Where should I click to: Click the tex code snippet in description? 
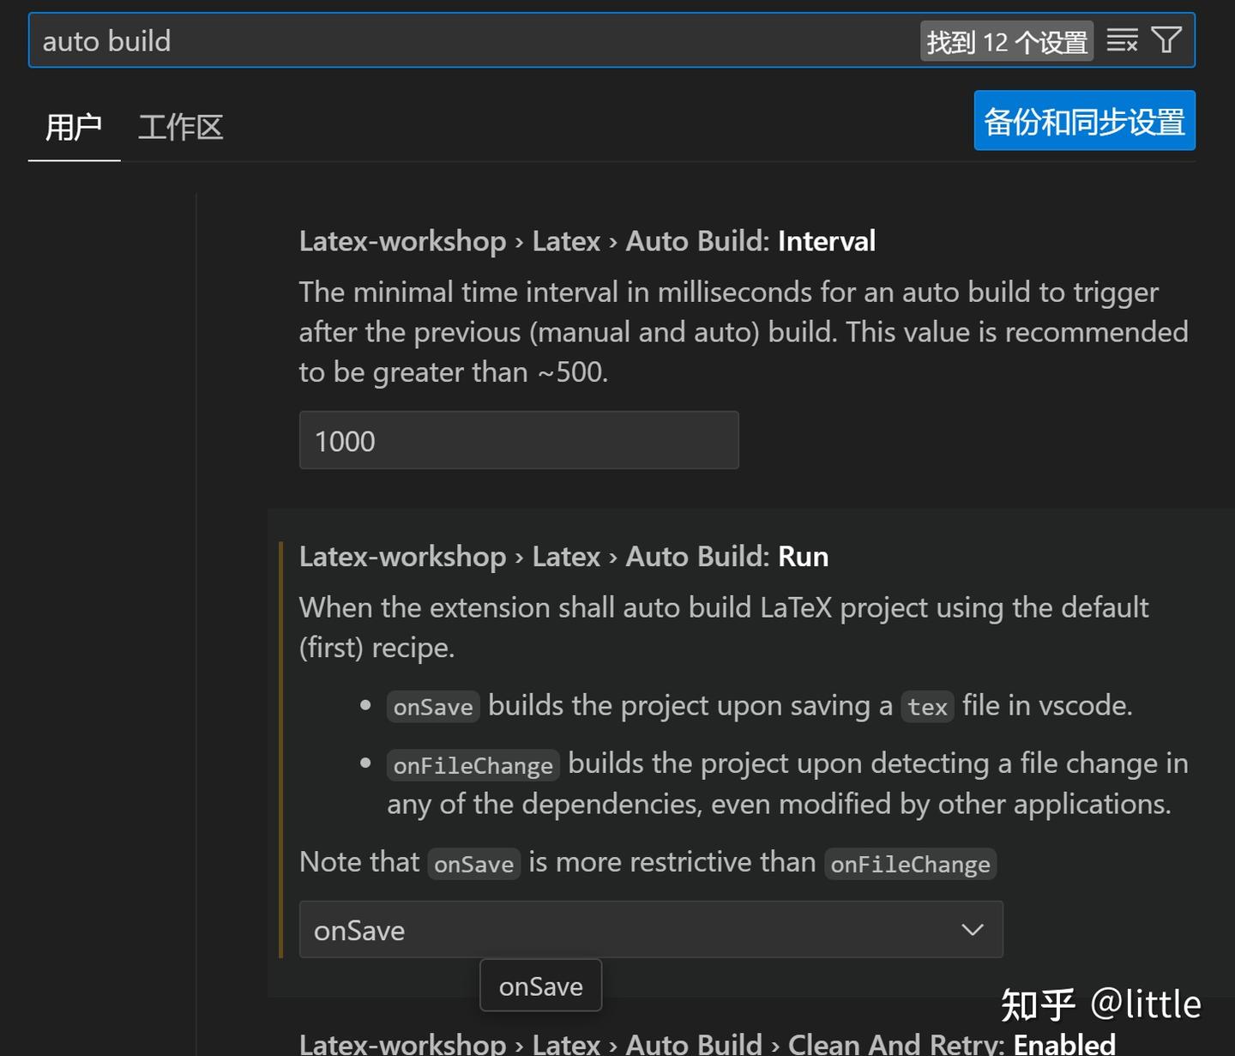[927, 706]
